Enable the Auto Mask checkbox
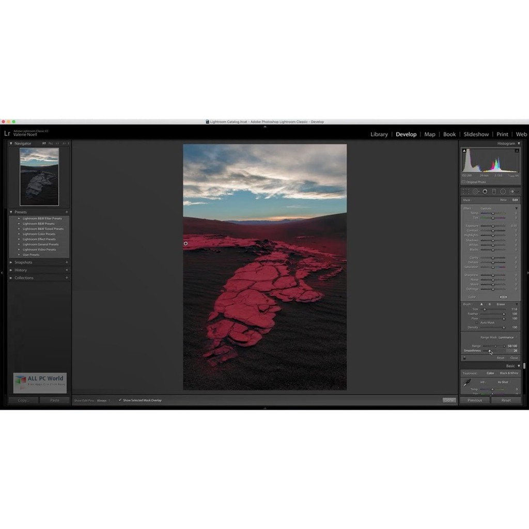Image resolution: width=529 pixels, height=529 pixels. tap(477, 322)
